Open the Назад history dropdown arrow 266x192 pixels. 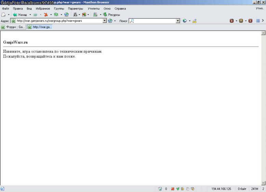click(30, 15)
